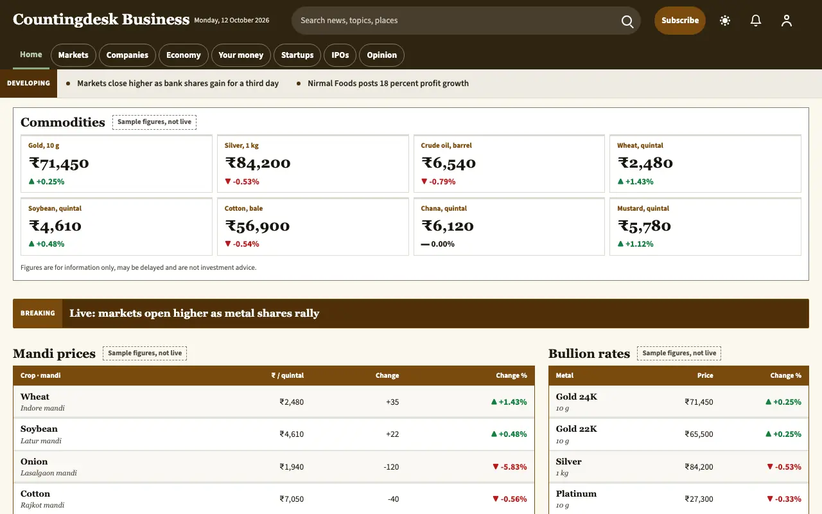Click the ₹ / quintal column header
Viewport: 822px width, 514px height.
point(287,375)
